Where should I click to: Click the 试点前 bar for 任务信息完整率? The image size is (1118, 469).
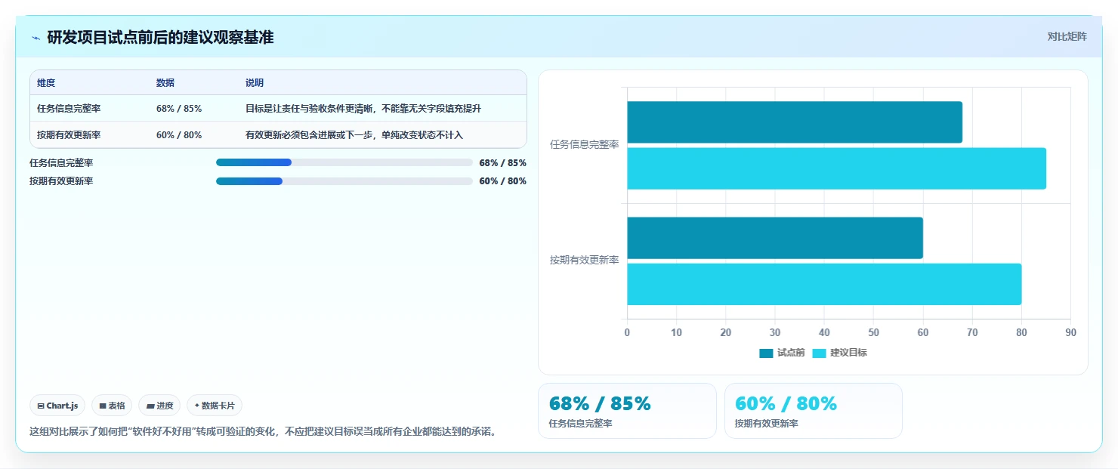pyautogui.click(x=795, y=122)
